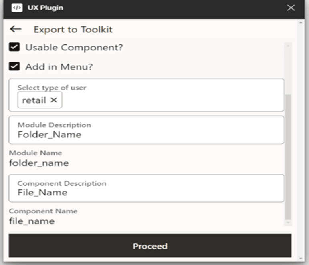The height and width of the screenshot is (265, 309).
Task: Select the retail chip label
Action: (34, 100)
